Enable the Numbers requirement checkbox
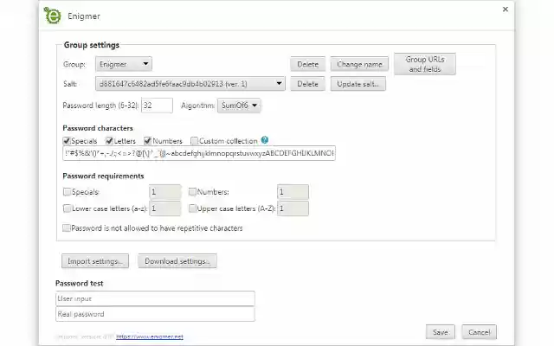The height and width of the screenshot is (346, 554). [x=192, y=192]
